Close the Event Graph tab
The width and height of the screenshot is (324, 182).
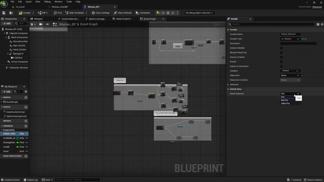click(x=163, y=19)
